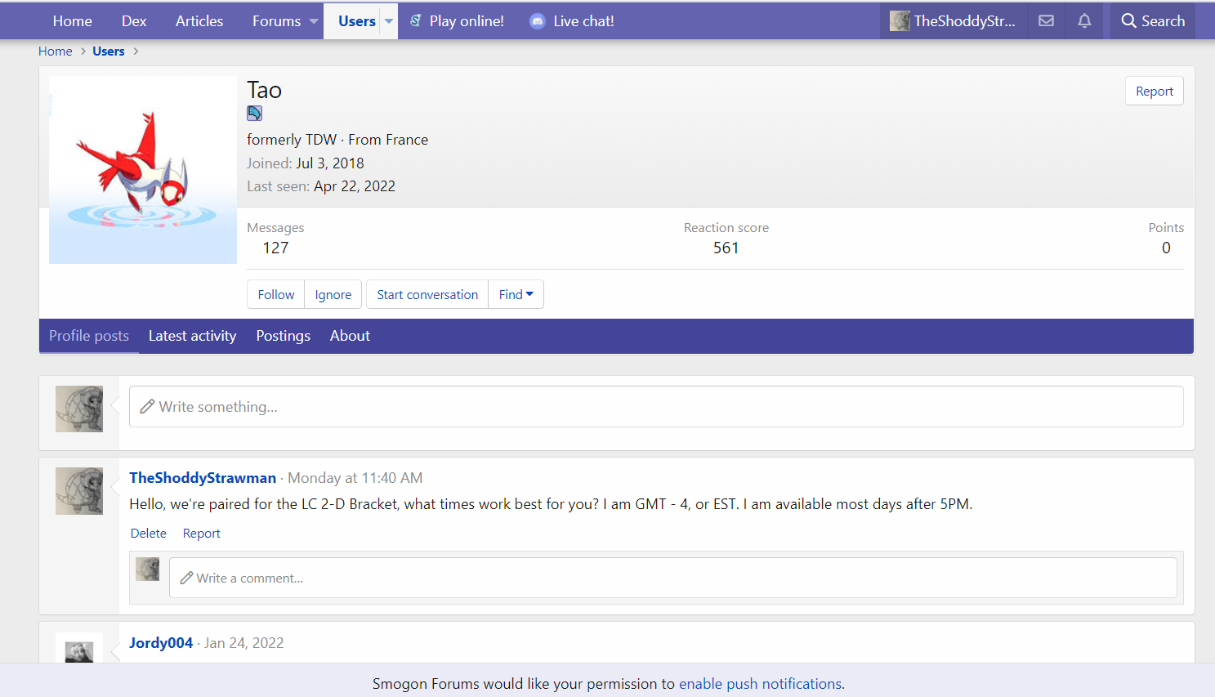Open the Dex navigation item
This screenshot has height=697, width=1215.
pos(134,21)
